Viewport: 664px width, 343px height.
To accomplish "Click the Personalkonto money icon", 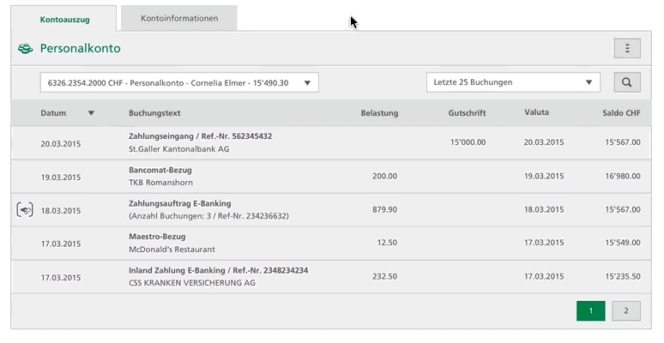I will tap(25, 49).
